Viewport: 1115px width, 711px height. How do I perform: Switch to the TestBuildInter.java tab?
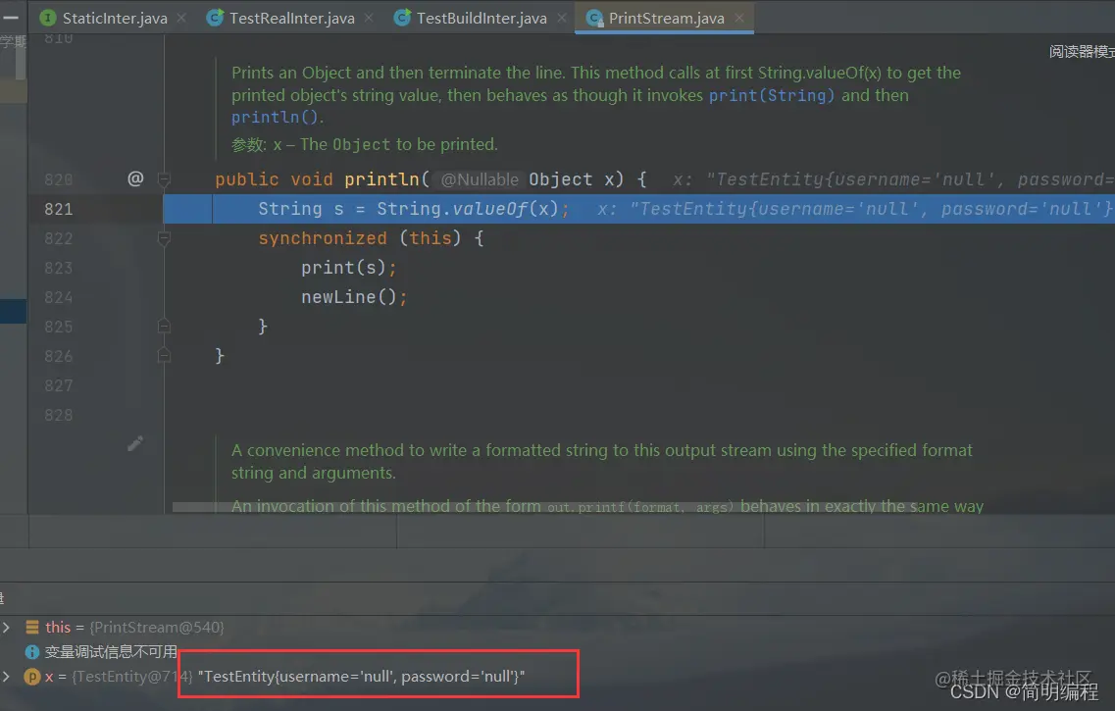point(481,18)
